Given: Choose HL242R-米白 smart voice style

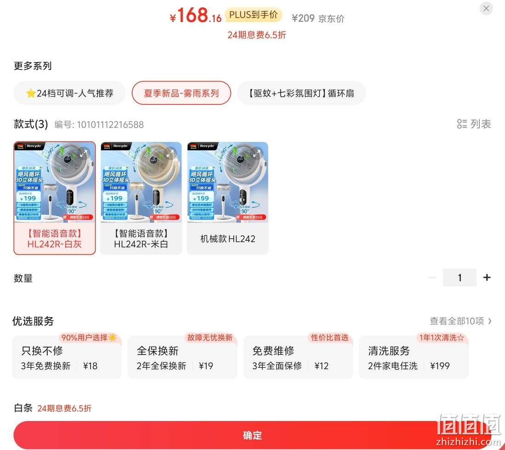Looking at the screenshot, I should [x=141, y=198].
